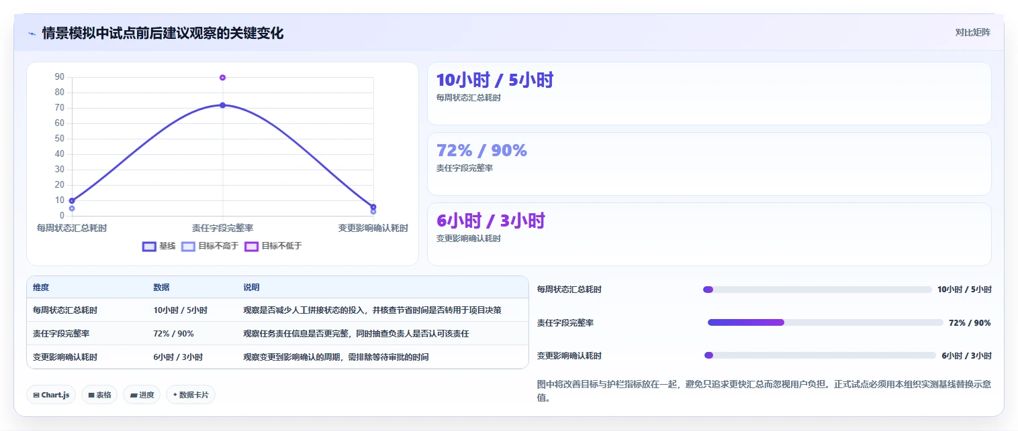The height and width of the screenshot is (431, 1018).
Task: Click description 观察是否减少人工拼接状态的投入
Action: pyautogui.click(x=372, y=310)
